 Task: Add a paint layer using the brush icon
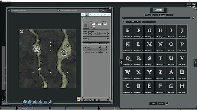coord(84,100)
